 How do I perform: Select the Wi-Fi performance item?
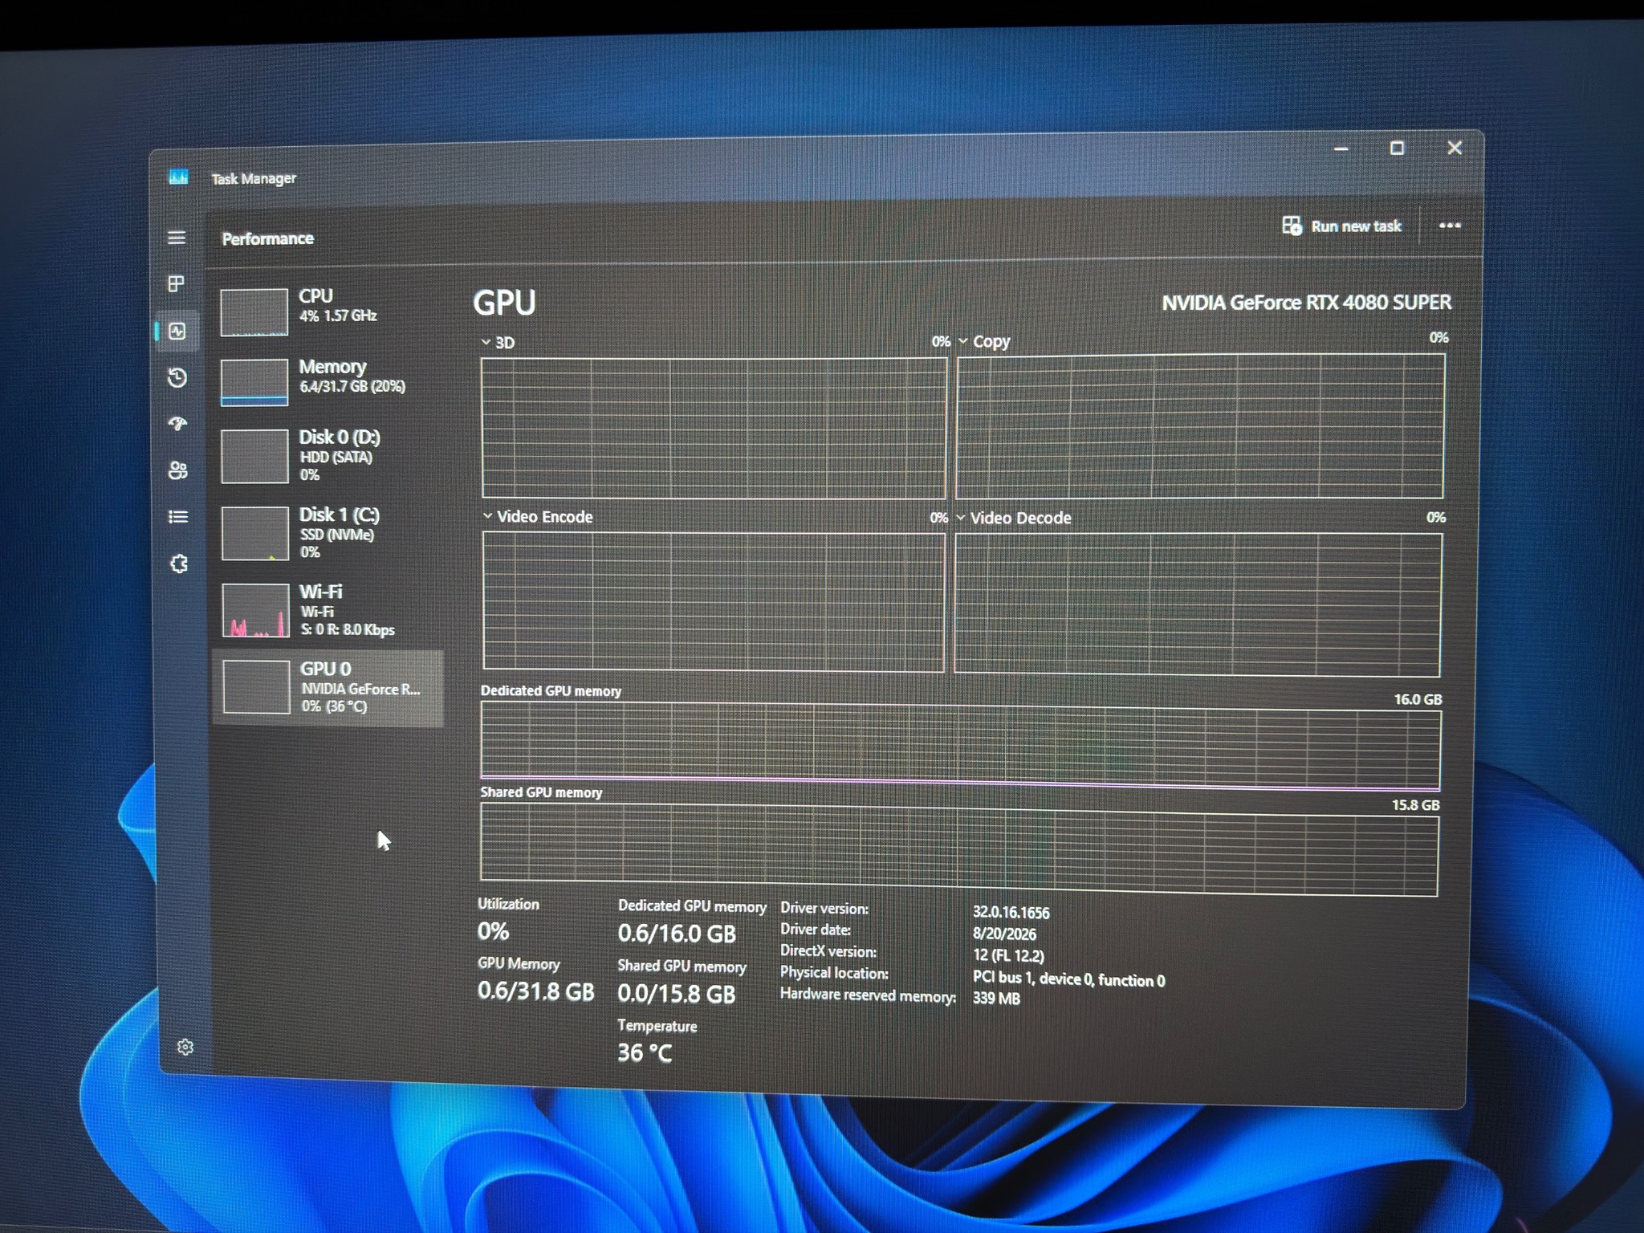click(x=328, y=610)
